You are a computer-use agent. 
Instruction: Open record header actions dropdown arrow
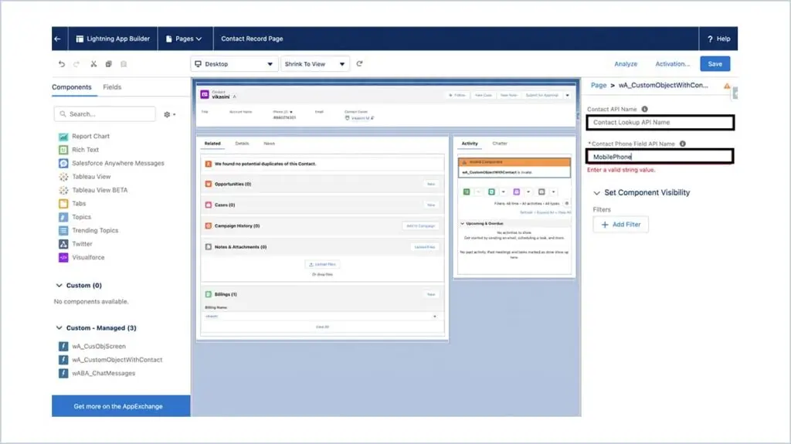click(x=568, y=95)
